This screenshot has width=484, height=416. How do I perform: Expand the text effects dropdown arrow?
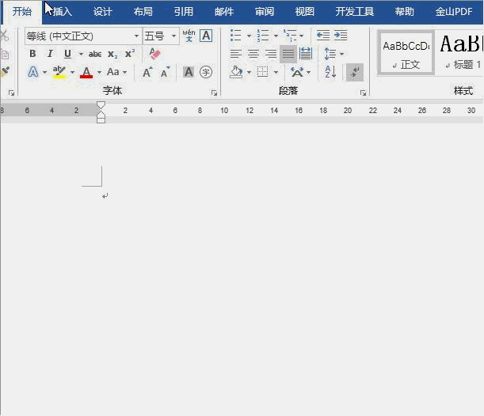pyautogui.click(x=45, y=73)
